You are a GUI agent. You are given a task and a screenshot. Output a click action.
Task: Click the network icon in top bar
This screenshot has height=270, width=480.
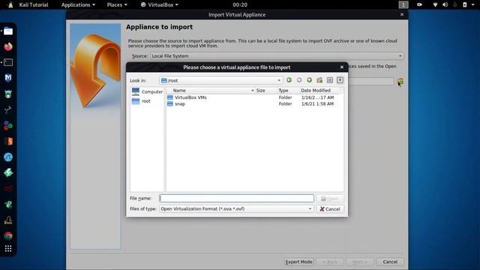(435, 4)
